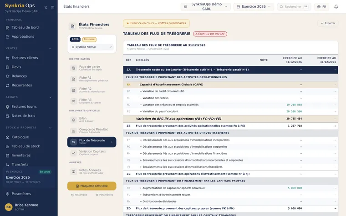Screen dimensions: 346x216
Task: Click the Inventaires clipboard icon
Action: [7, 156]
